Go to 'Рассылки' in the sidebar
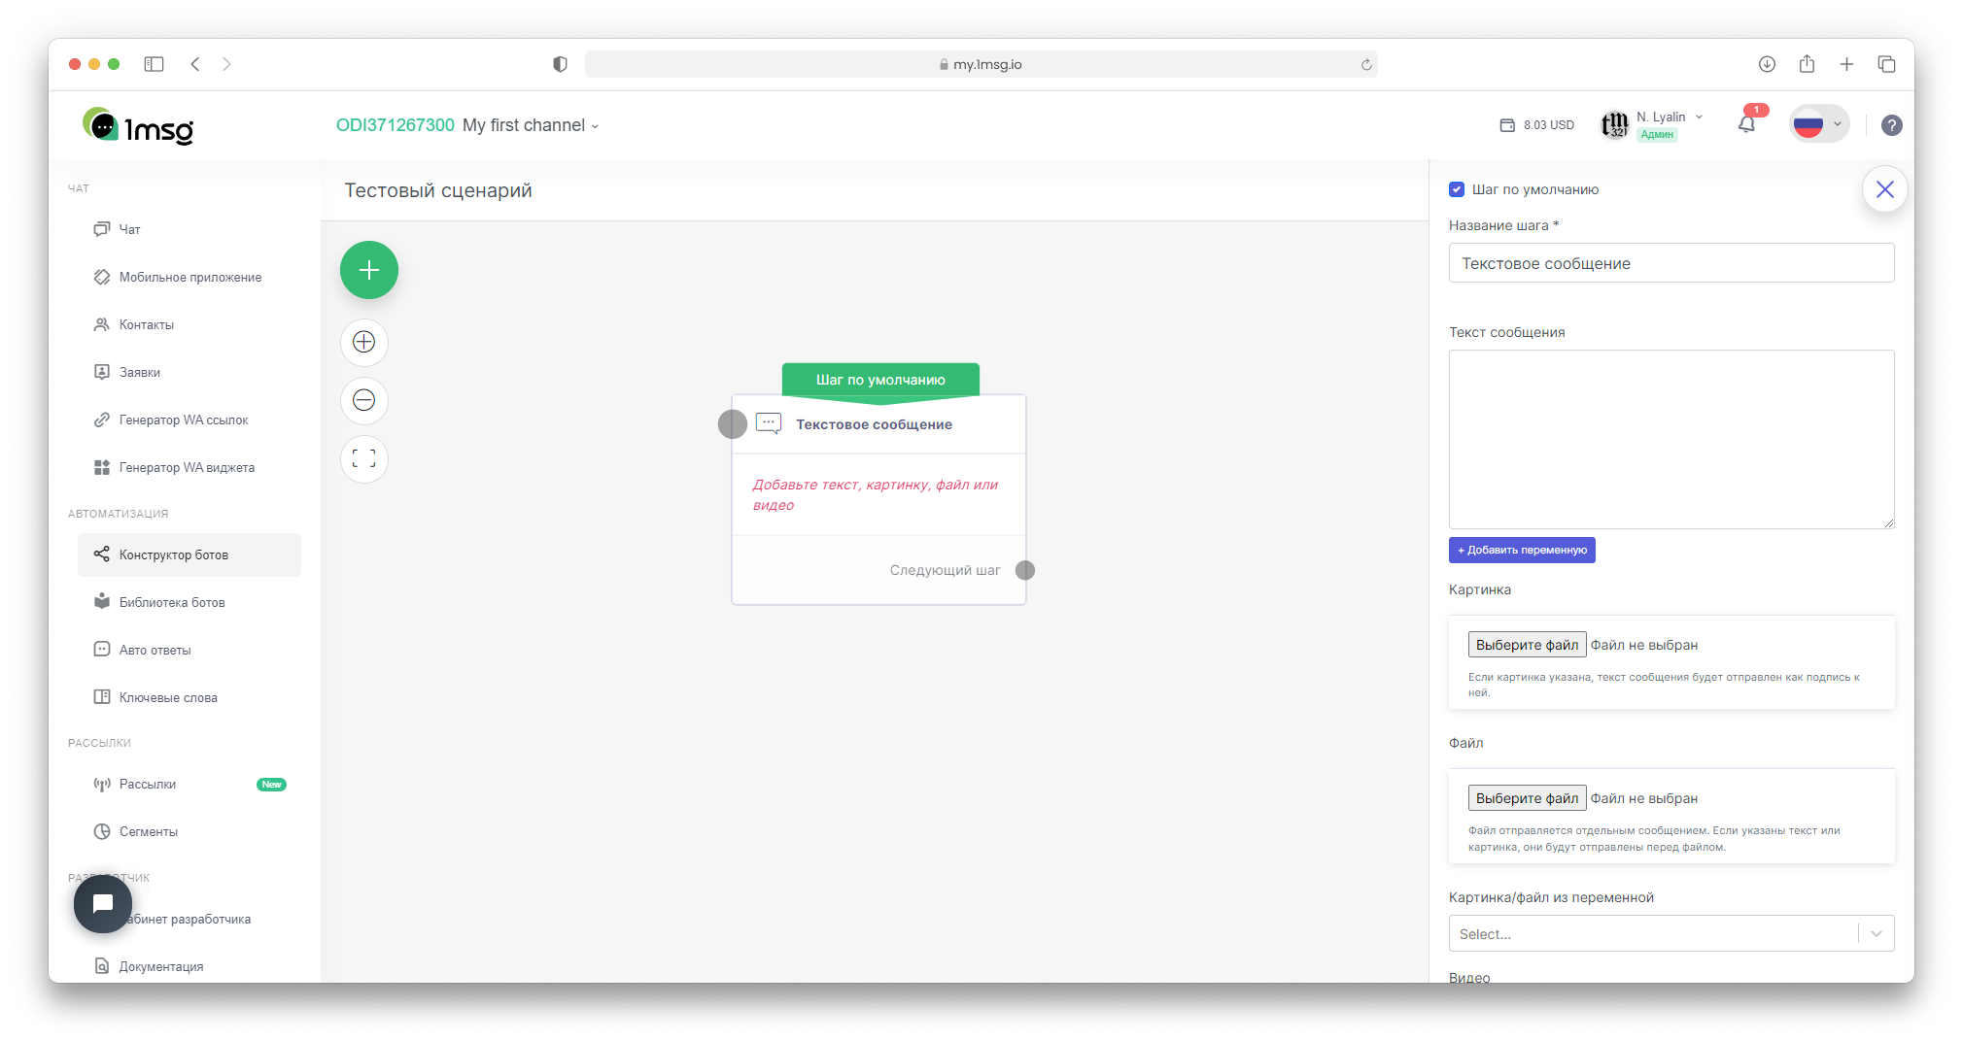Image resolution: width=1963 pixels, height=1041 pixels. [148, 784]
